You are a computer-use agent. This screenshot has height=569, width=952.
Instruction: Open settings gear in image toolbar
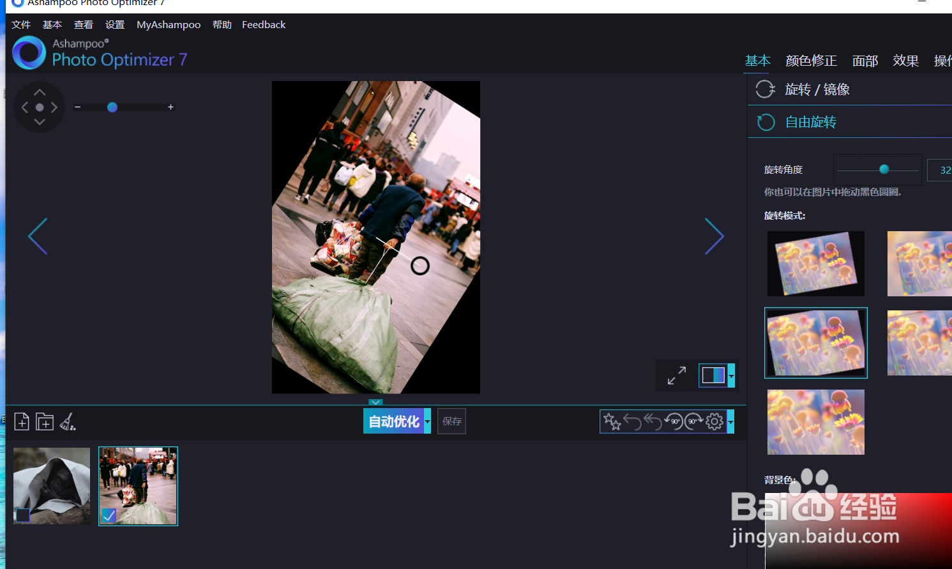(x=714, y=421)
